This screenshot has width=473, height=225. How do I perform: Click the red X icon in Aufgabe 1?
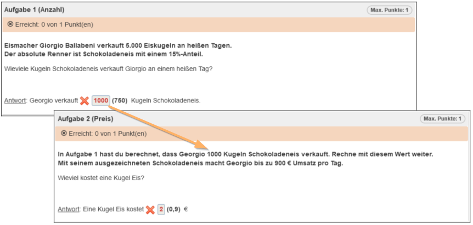[x=84, y=101]
